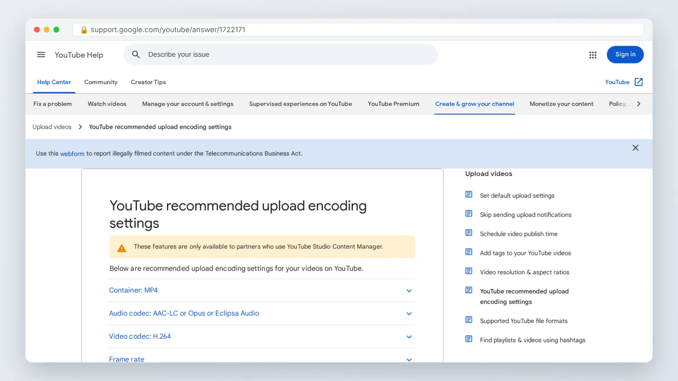Click the lock icon in address bar
The image size is (678, 381).
84,30
